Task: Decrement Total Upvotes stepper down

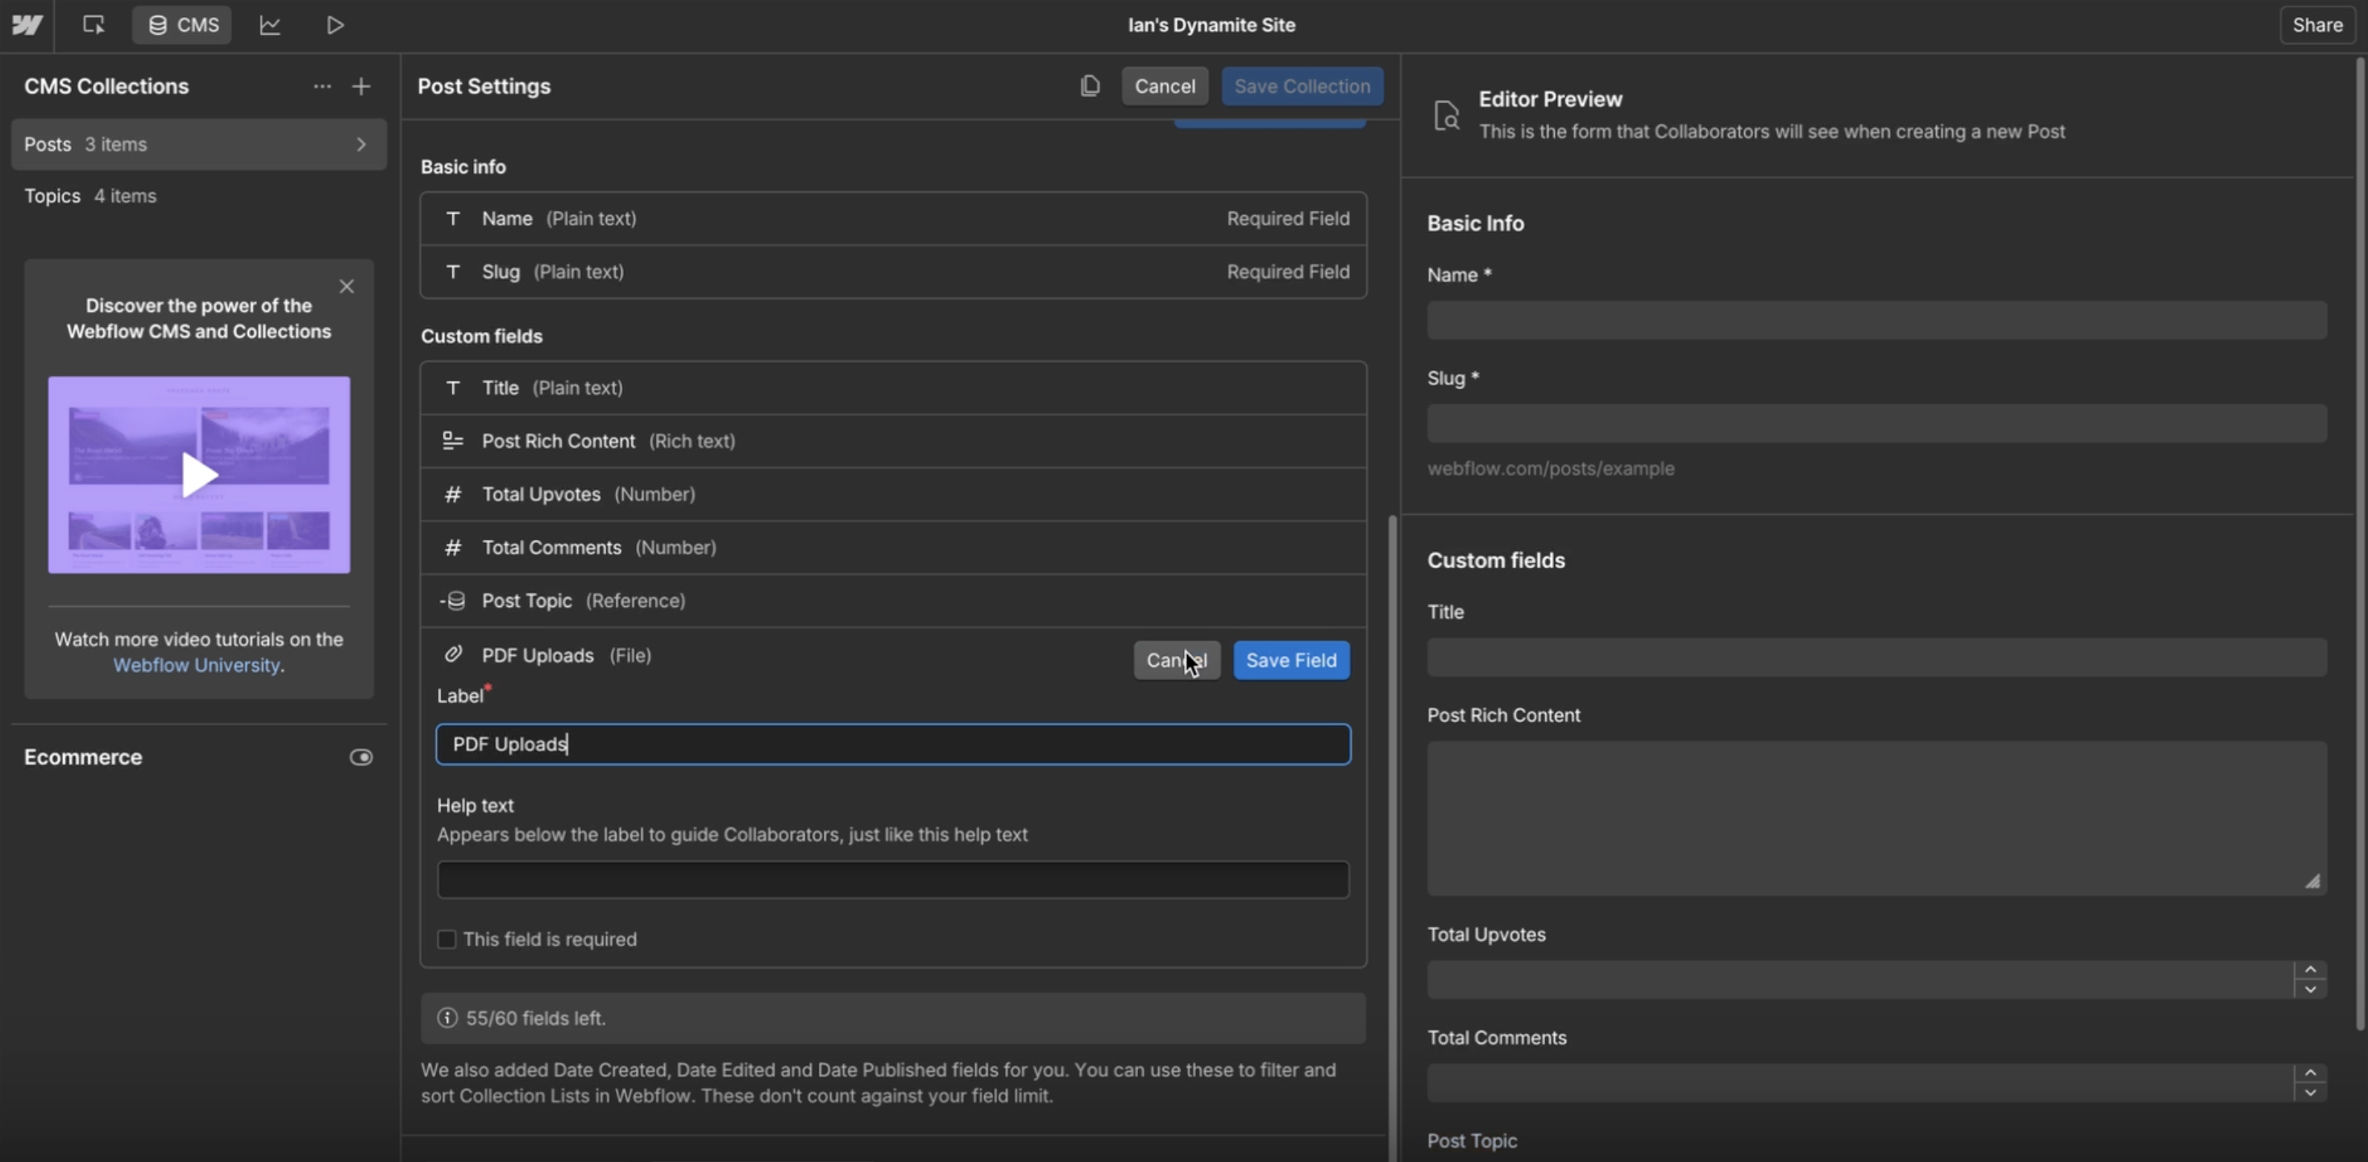Action: 2310,990
